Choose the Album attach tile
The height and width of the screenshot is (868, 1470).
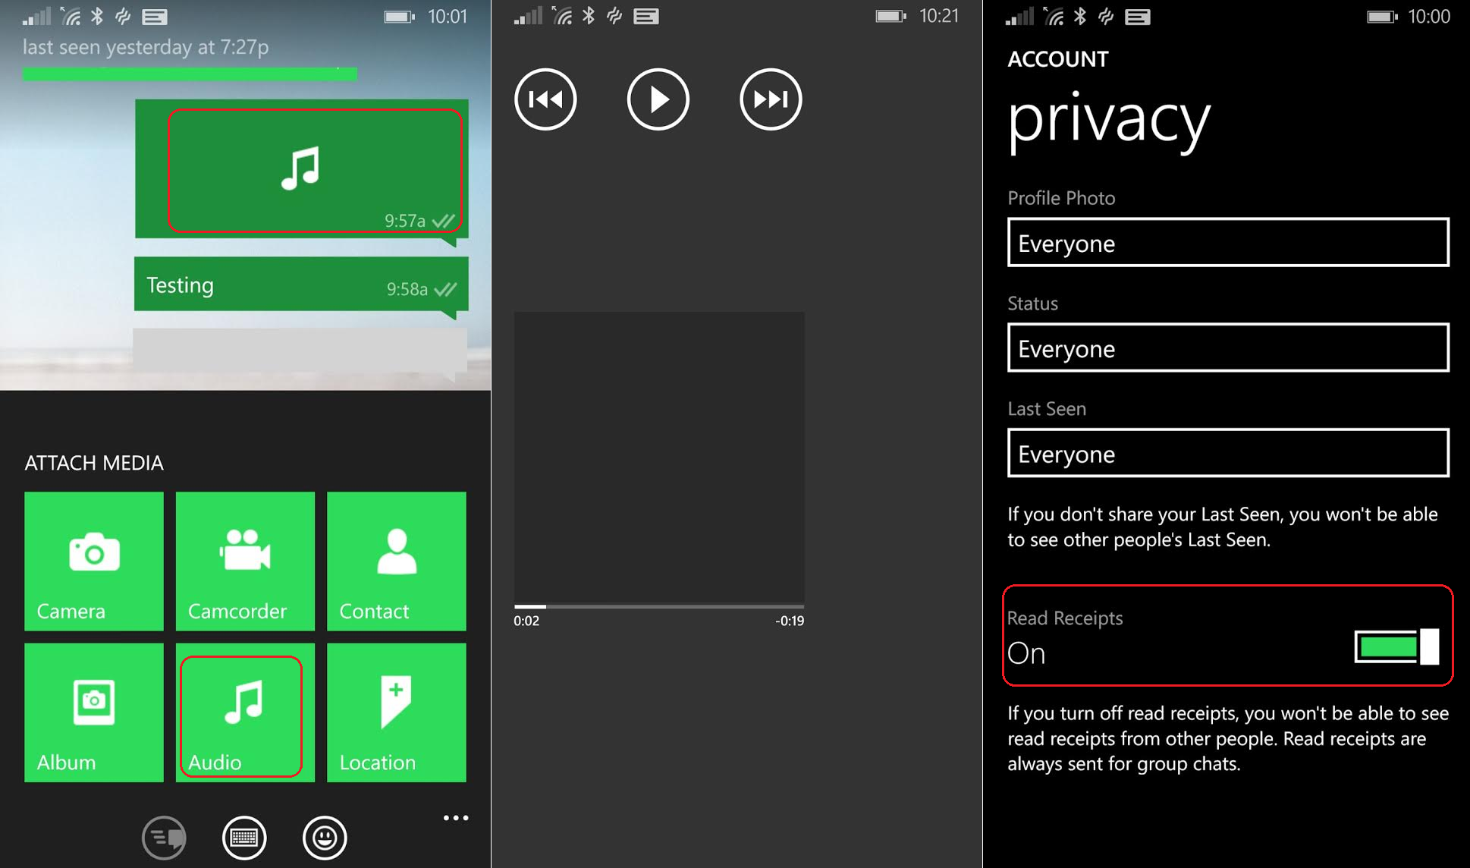click(x=93, y=712)
